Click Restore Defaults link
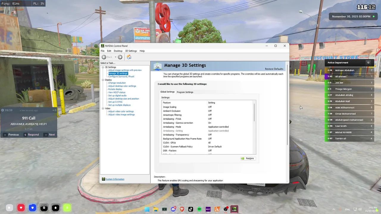This screenshot has height=214, width=381. [x=274, y=69]
